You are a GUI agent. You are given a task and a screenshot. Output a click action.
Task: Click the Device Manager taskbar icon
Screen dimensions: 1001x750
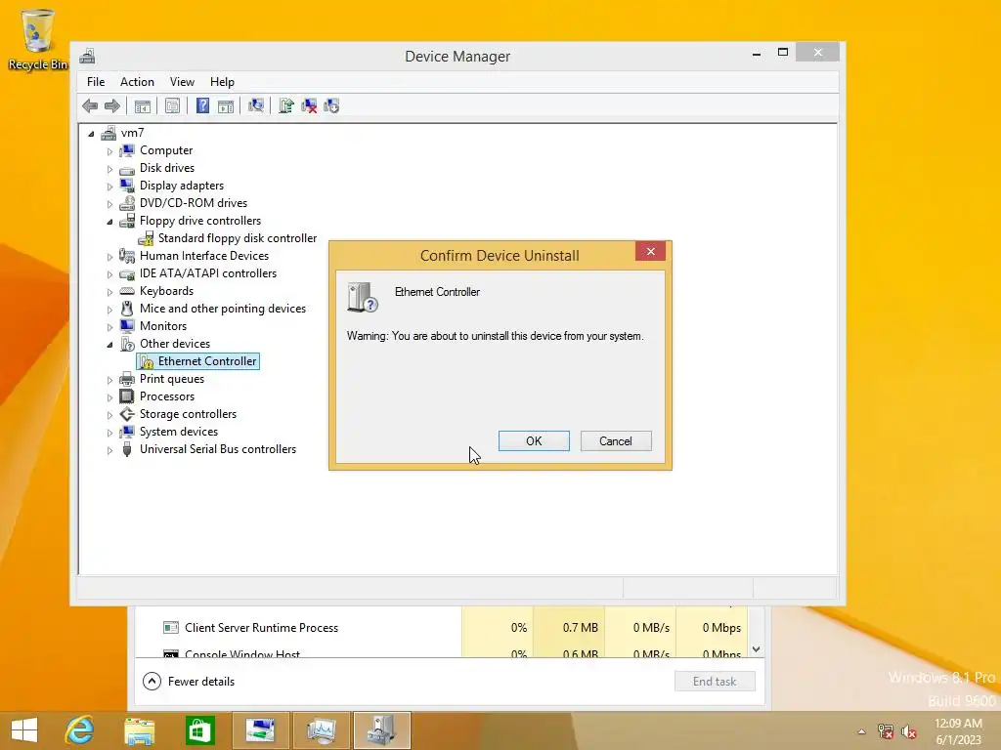click(x=382, y=730)
